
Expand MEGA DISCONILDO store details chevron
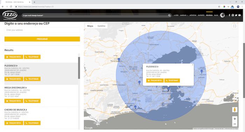pos(26,88)
